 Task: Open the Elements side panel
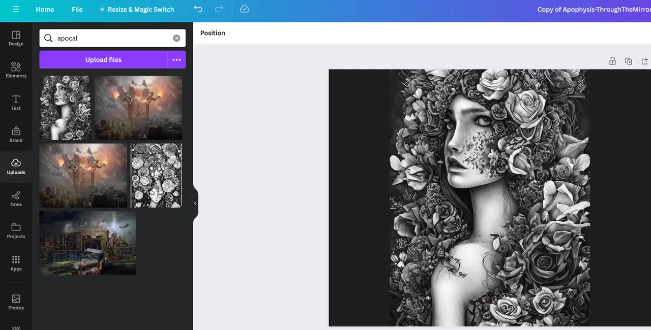pos(16,70)
